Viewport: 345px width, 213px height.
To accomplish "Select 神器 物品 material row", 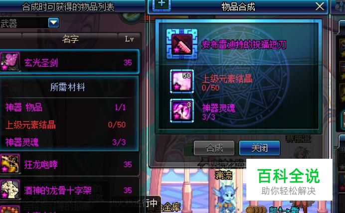I will pos(66,107).
